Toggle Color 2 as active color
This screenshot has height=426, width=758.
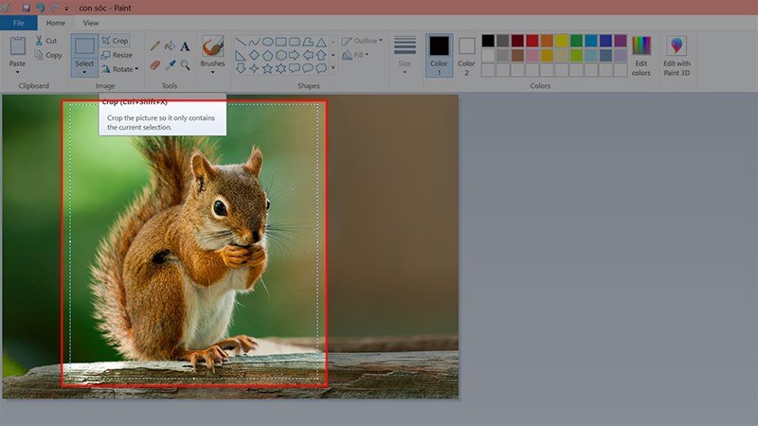click(x=466, y=55)
